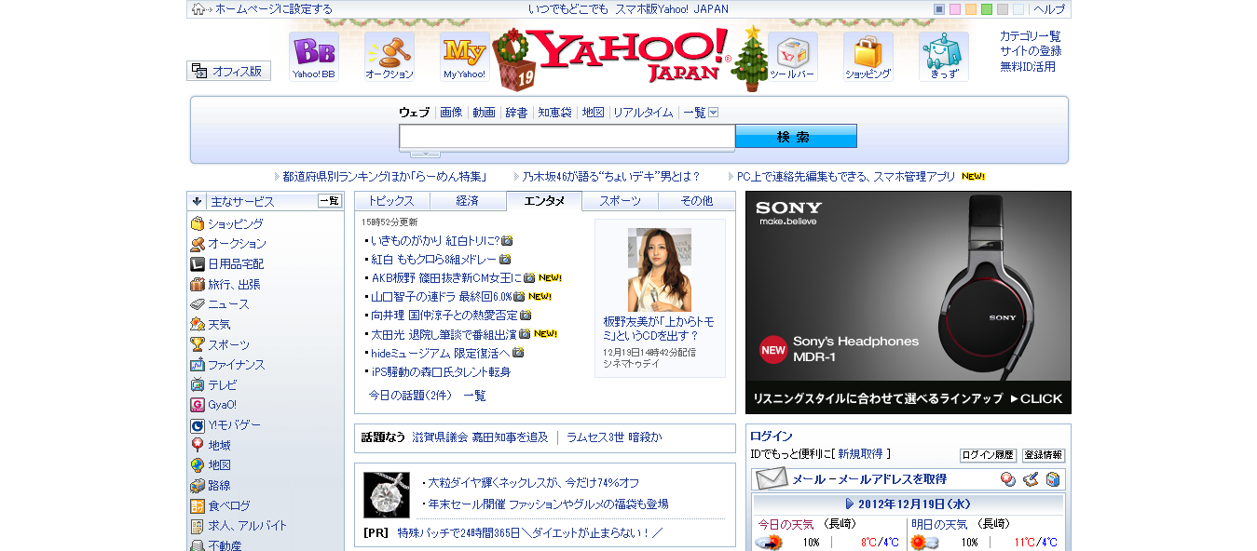Select the 動画 search tab
Screen dimensions: 1257x551
[484, 113]
